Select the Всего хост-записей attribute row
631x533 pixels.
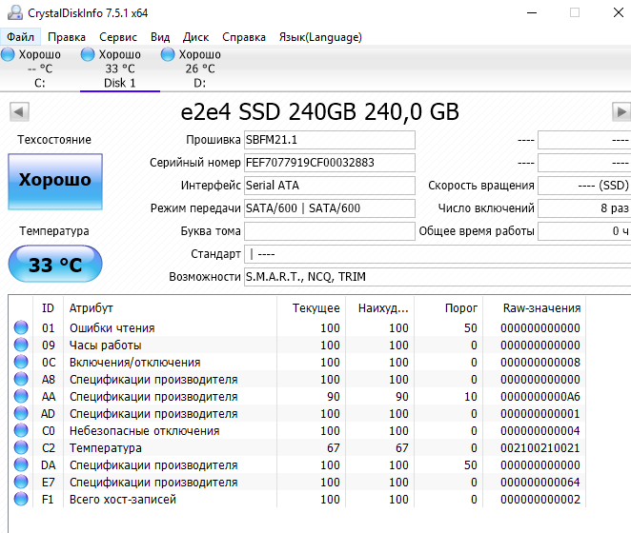297,500
